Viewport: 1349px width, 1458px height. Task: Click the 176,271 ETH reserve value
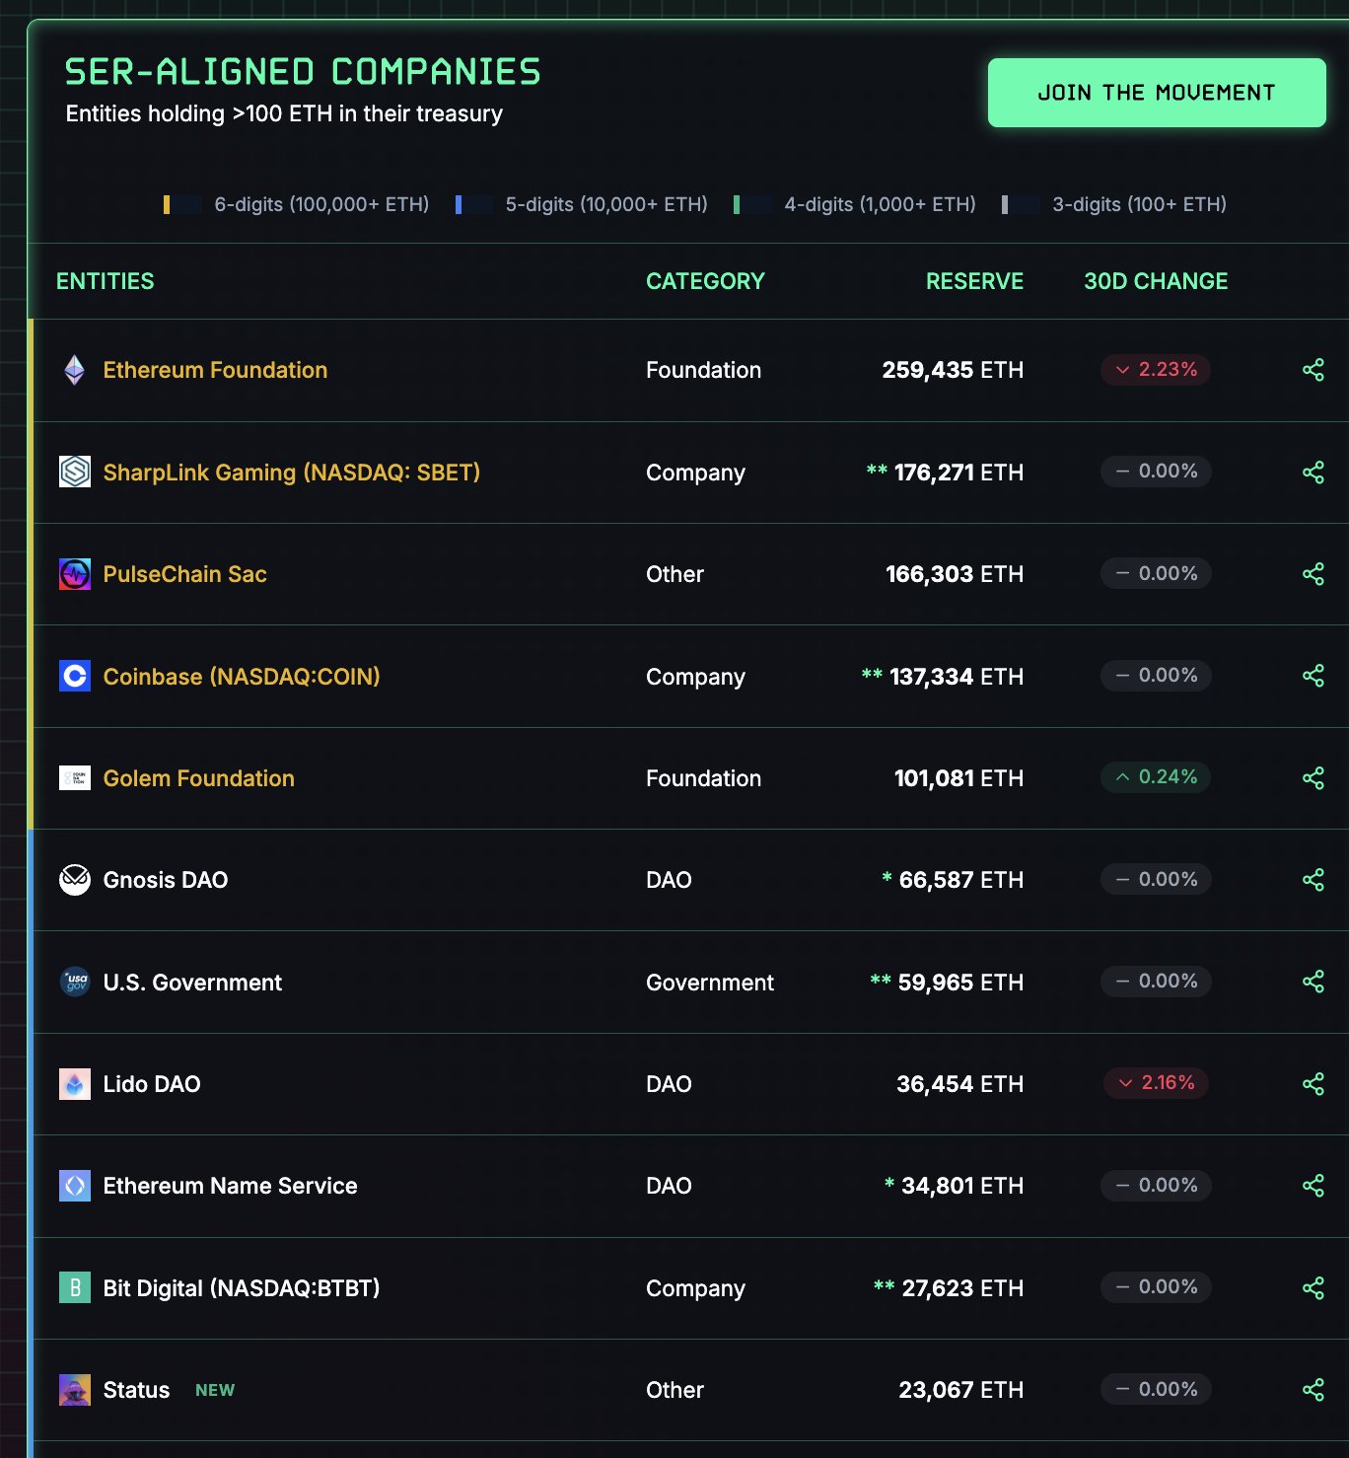click(x=958, y=473)
